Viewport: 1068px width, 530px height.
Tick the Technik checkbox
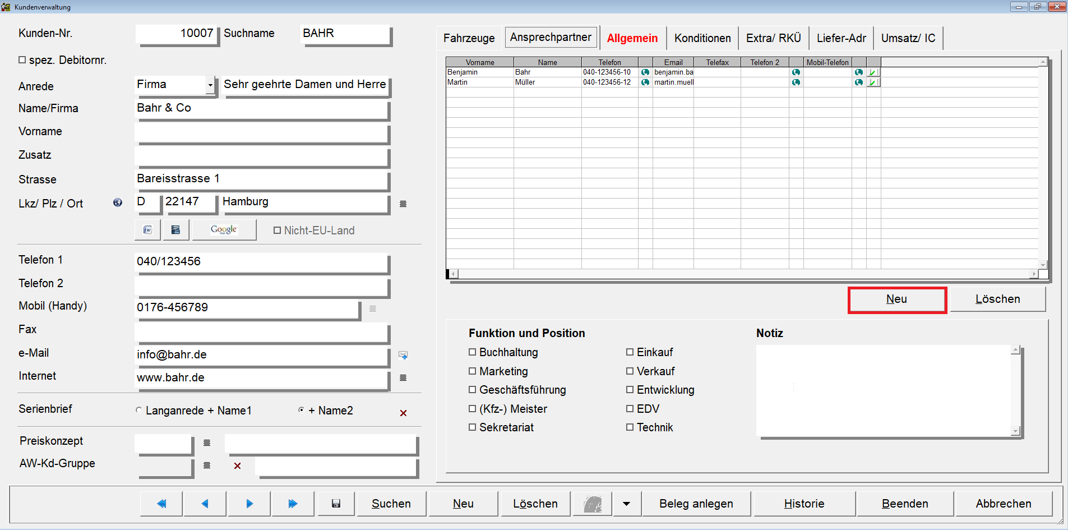coord(630,427)
